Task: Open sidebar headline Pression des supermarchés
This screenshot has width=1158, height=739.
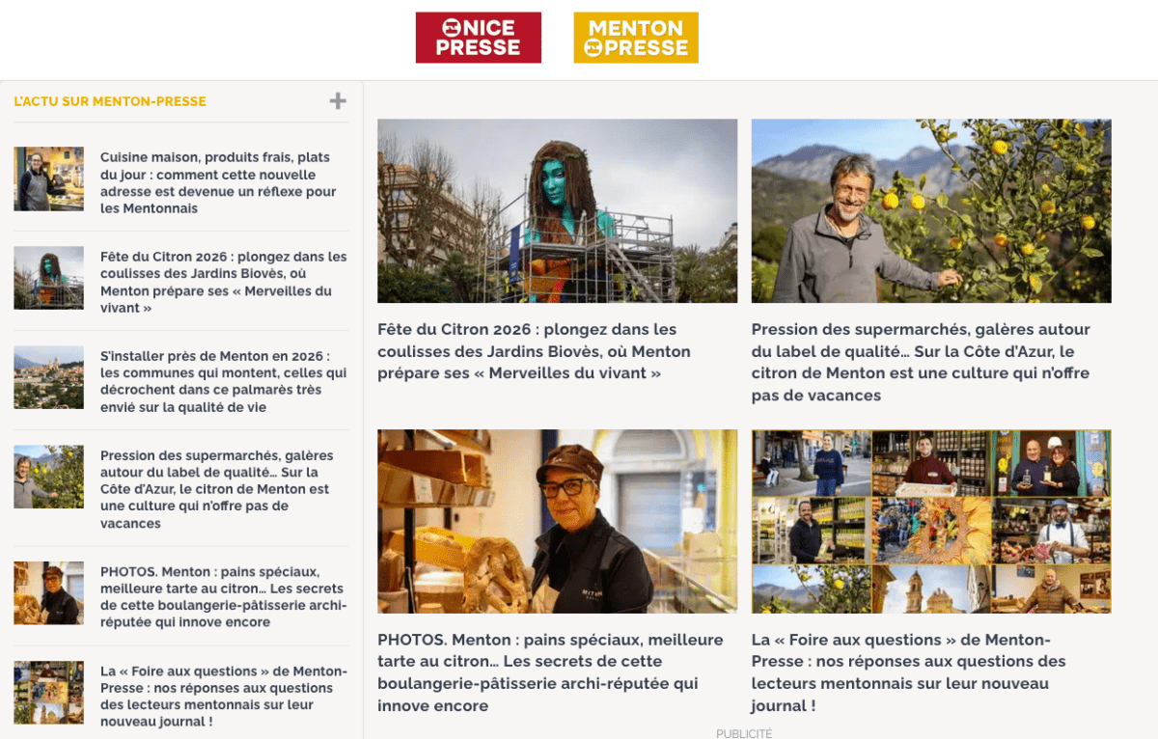Action: click(217, 489)
